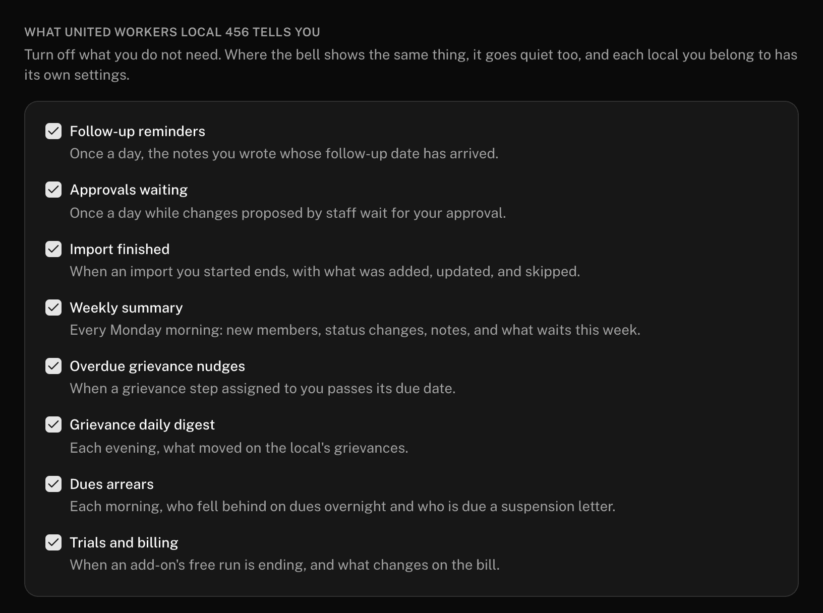Image resolution: width=823 pixels, height=613 pixels.
Task: Uncheck the Grievance daily digest checkbox
Action: 53,424
